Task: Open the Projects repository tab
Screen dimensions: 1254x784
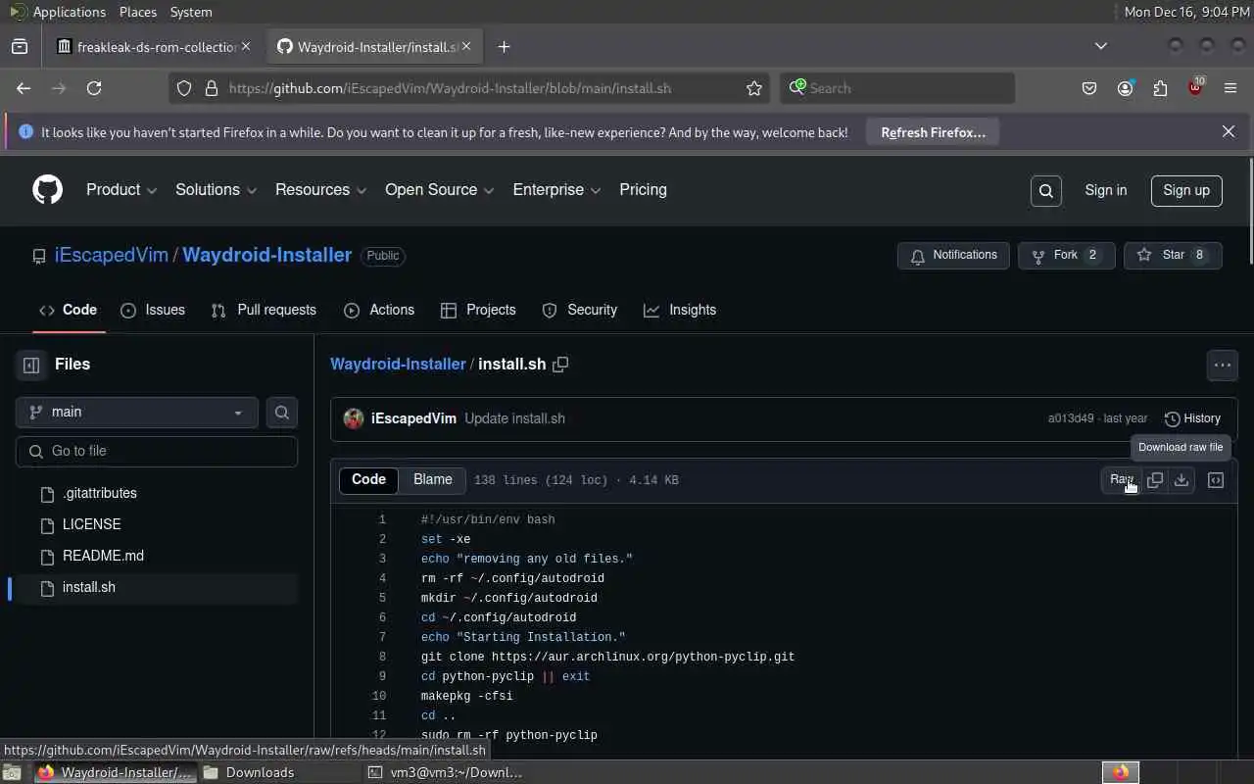Action: click(478, 311)
